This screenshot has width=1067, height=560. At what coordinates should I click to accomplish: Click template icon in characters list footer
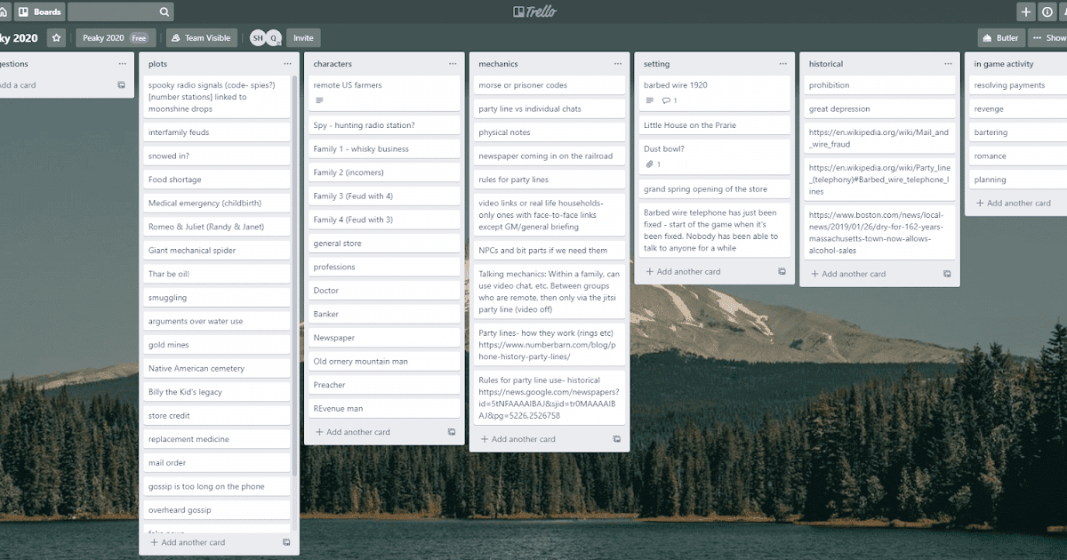click(452, 432)
